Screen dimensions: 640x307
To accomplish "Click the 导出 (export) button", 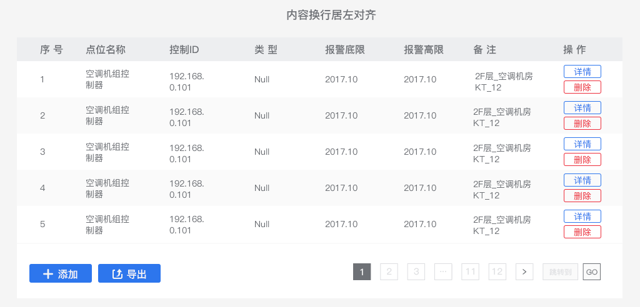I will [129, 273].
